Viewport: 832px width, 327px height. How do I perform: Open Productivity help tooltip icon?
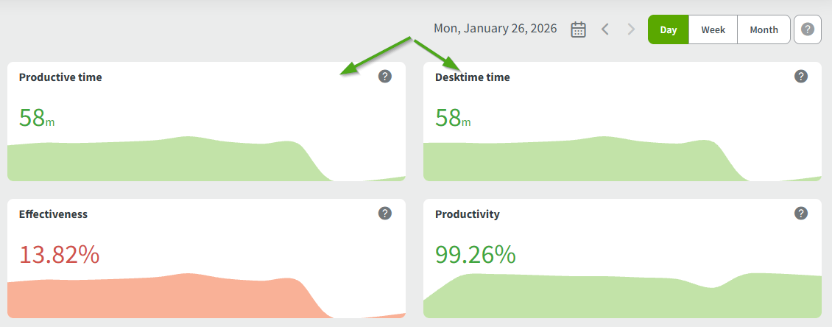coord(801,213)
